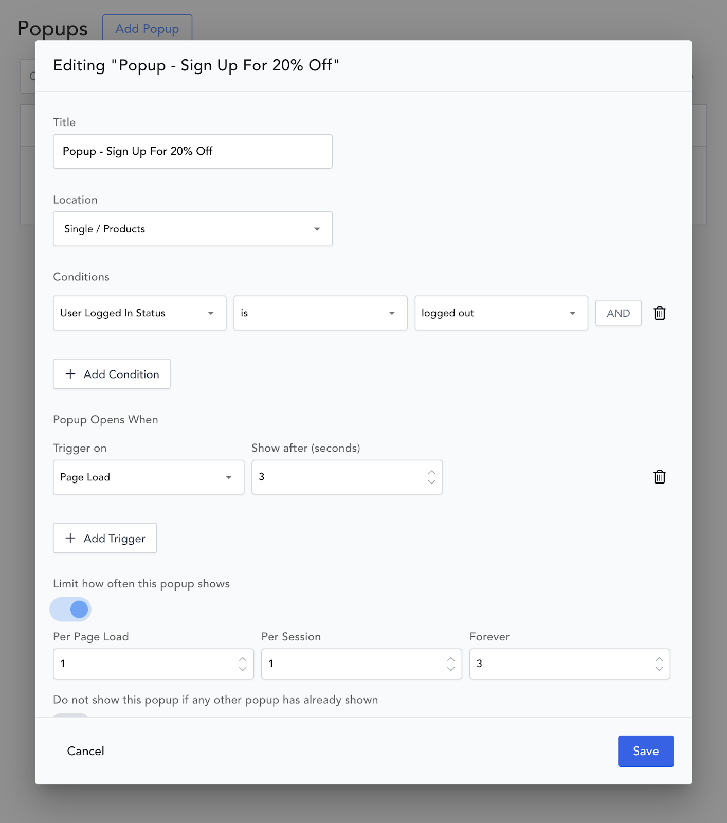Viewport: 727px width, 823px height.
Task: Expand the 'is' operator dropdown
Action: click(x=320, y=313)
